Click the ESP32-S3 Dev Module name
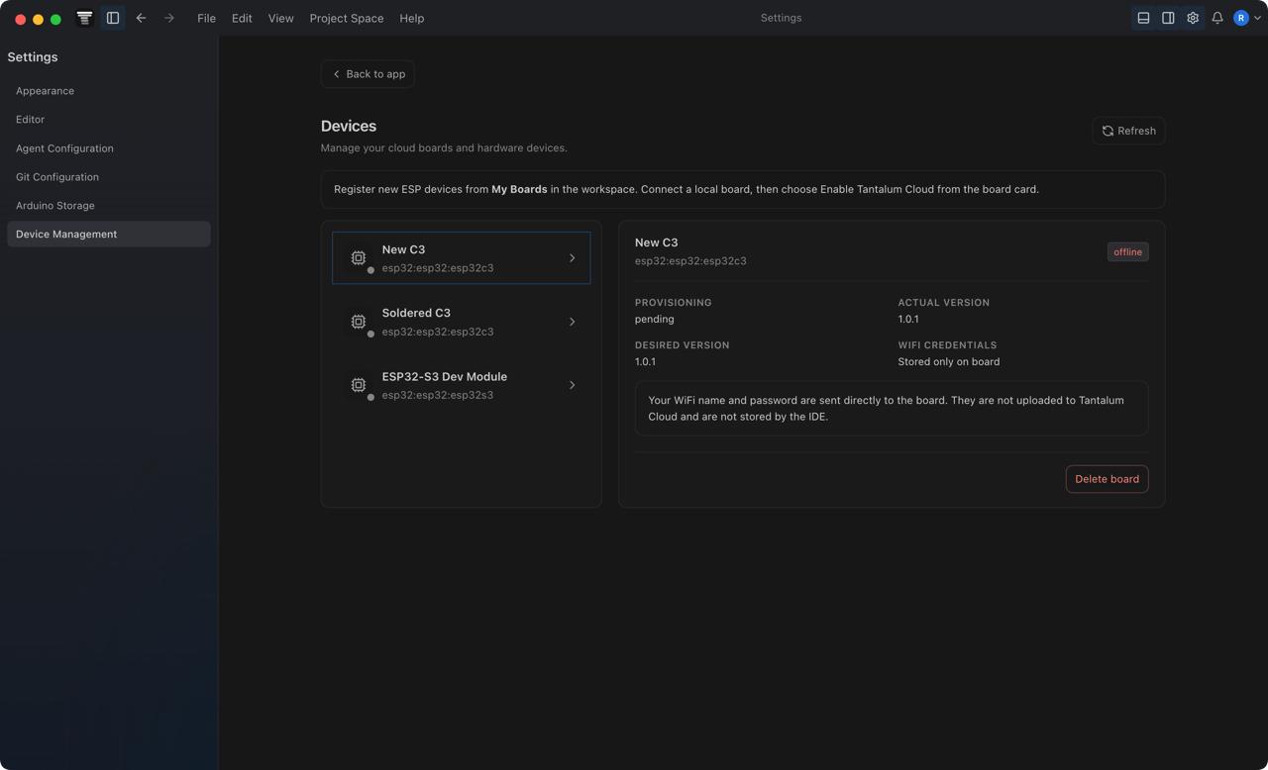Image resolution: width=1268 pixels, height=770 pixels. pyautogui.click(x=445, y=377)
